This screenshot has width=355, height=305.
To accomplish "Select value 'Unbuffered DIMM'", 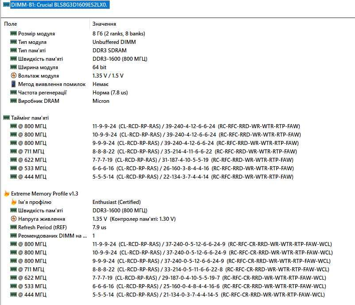I will pyautogui.click(x=114, y=42).
